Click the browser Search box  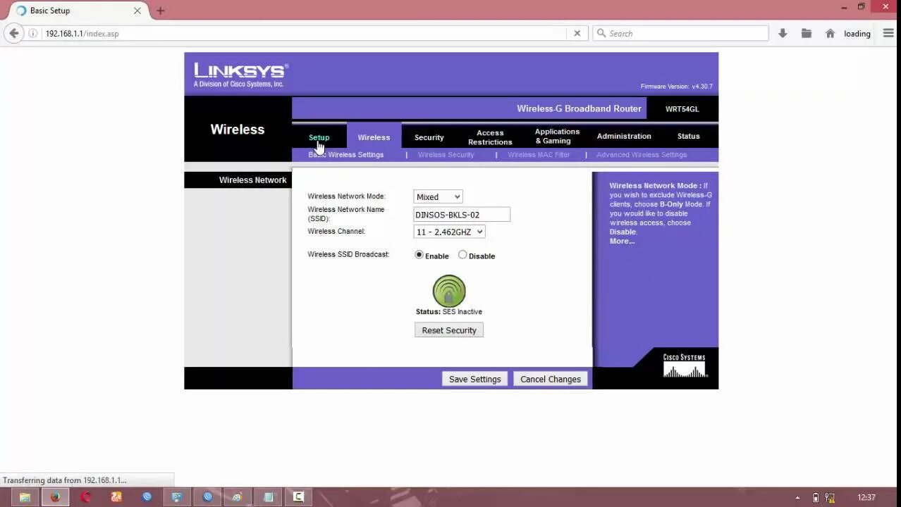[680, 33]
